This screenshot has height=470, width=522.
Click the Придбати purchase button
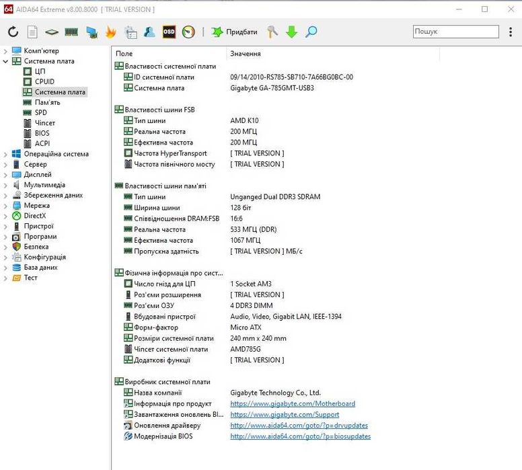click(x=234, y=32)
